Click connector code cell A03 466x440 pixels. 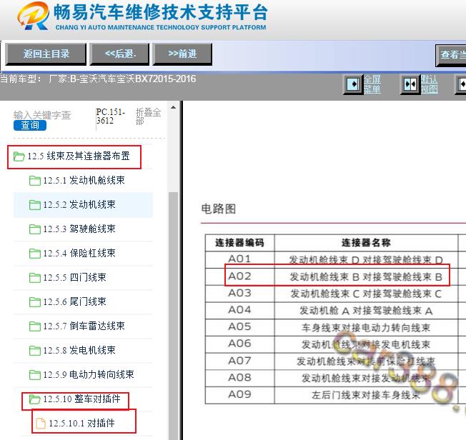point(239,294)
